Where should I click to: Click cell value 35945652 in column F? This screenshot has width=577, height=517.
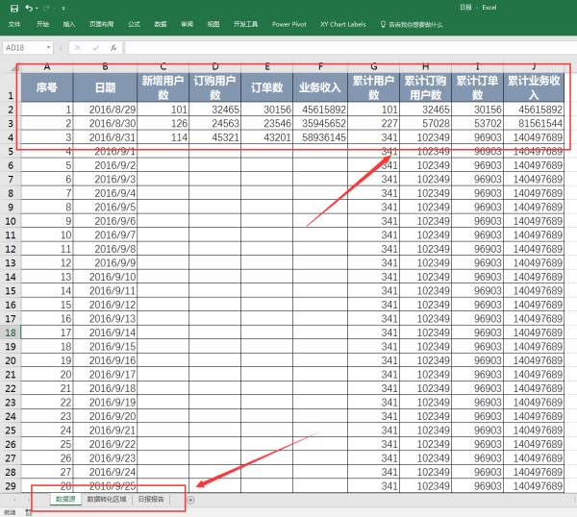(320, 123)
